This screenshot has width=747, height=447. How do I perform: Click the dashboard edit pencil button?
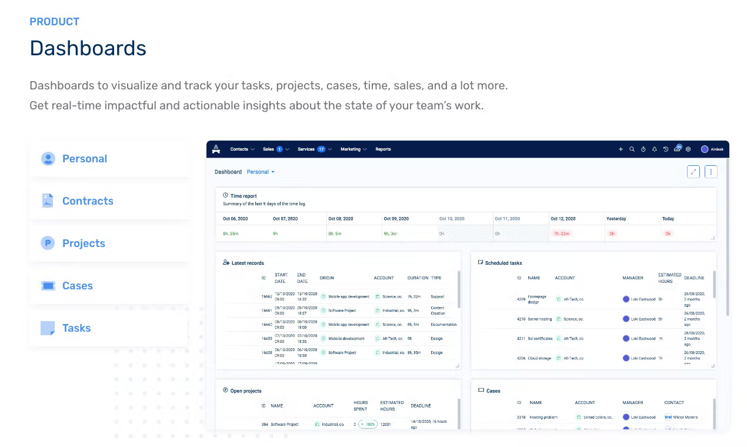click(x=693, y=171)
